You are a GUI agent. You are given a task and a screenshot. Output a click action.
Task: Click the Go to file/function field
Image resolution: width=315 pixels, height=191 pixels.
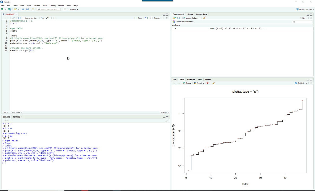[x=49, y=9]
